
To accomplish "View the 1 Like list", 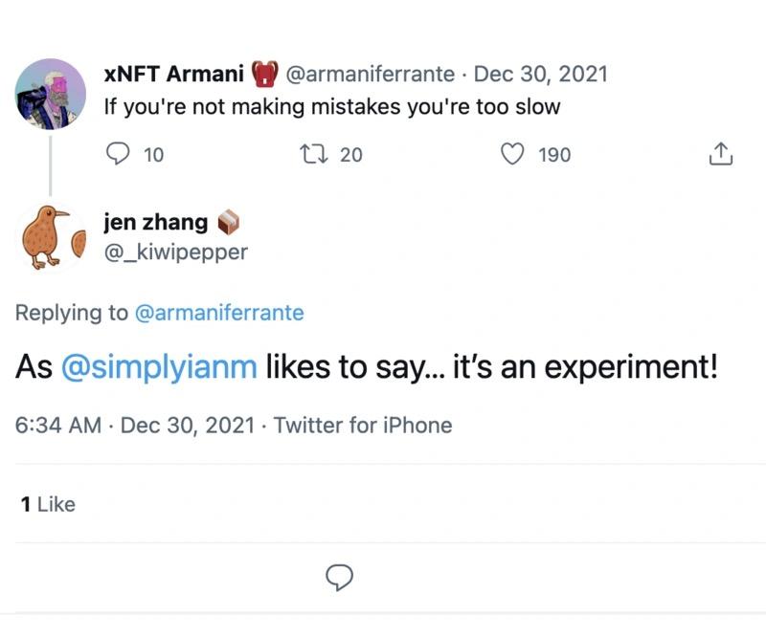I will (x=48, y=504).
